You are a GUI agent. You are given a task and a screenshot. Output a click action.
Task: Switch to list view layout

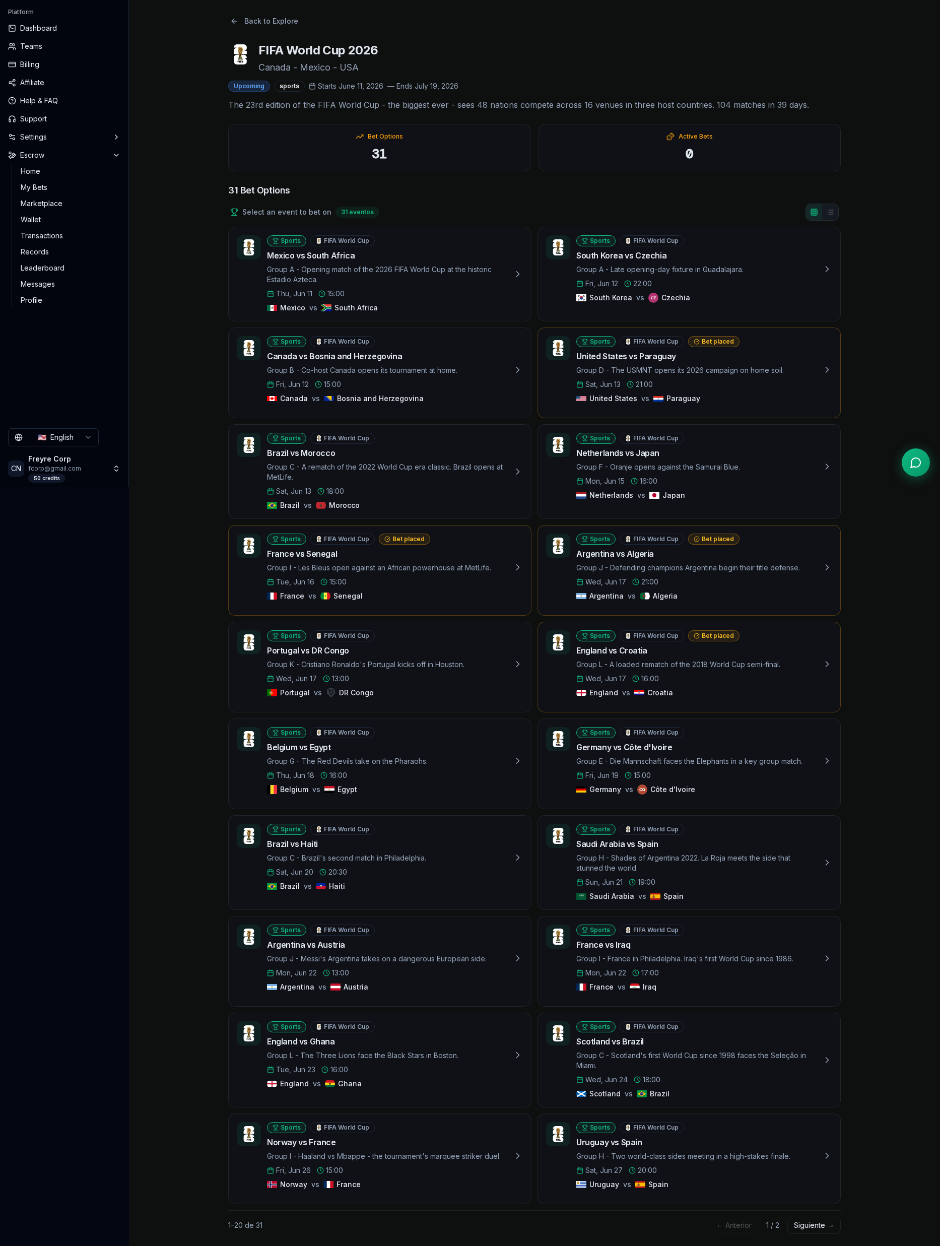coord(830,212)
